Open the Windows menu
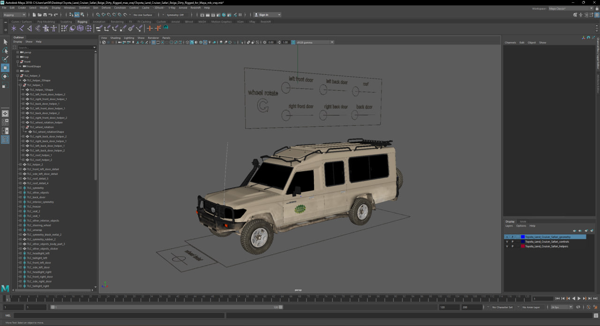 [69, 8]
